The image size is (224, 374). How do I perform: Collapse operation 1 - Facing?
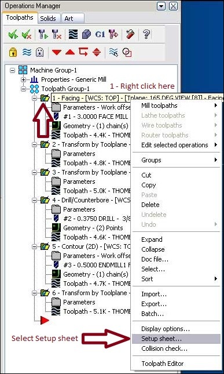click(x=35, y=98)
